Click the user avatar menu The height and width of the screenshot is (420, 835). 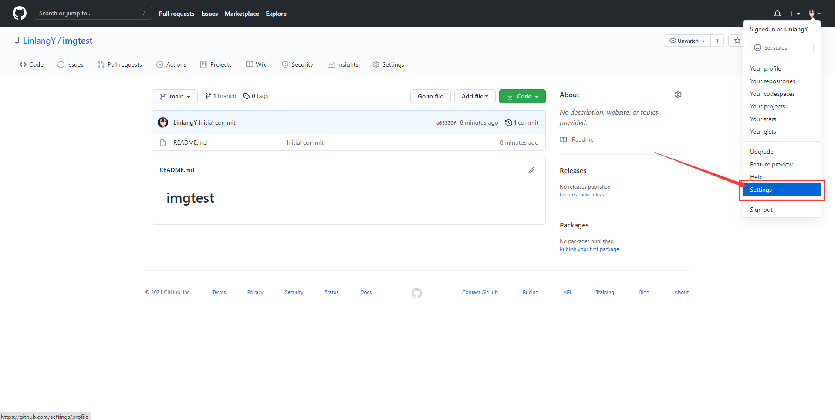click(814, 14)
